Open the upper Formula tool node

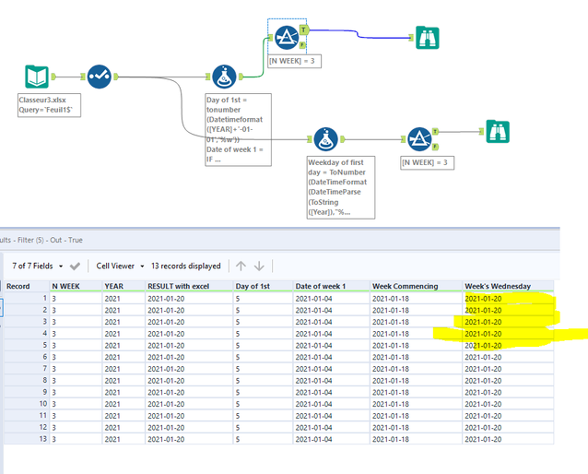[x=222, y=77]
